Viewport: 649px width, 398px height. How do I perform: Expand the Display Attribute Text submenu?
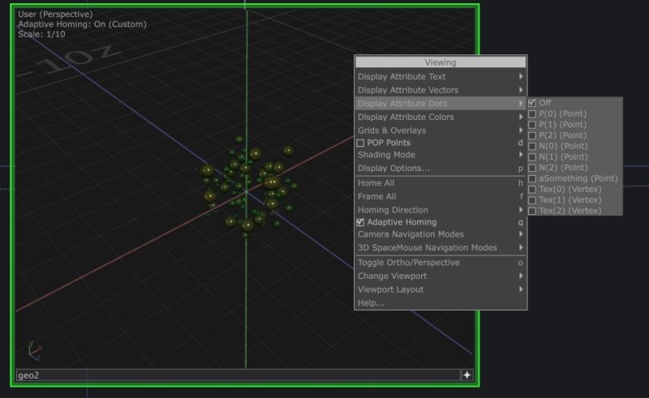pyautogui.click(x=438, y=77)
